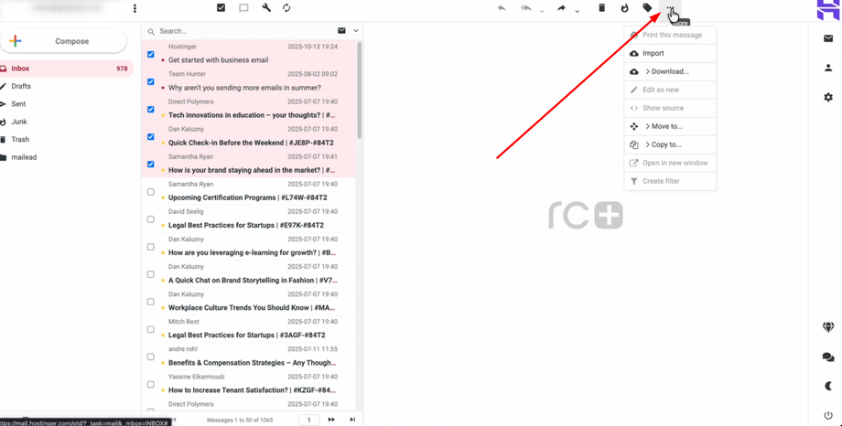Click the More three-dots toolbar button

point(670,9)
